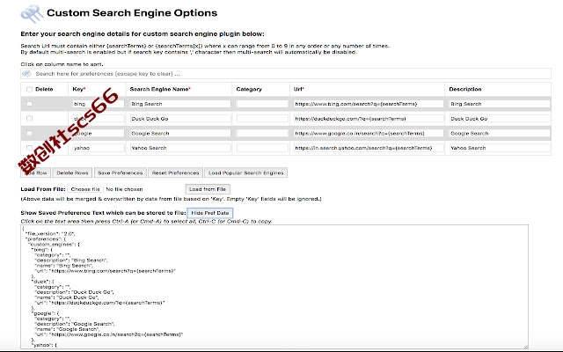Click the duckduckgo.com Url field
Image resolution: width=563 pixels, height=352 pixels.
click(369, 119)
